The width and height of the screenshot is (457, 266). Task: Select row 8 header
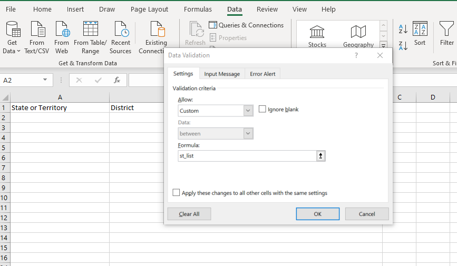(5, 178)
